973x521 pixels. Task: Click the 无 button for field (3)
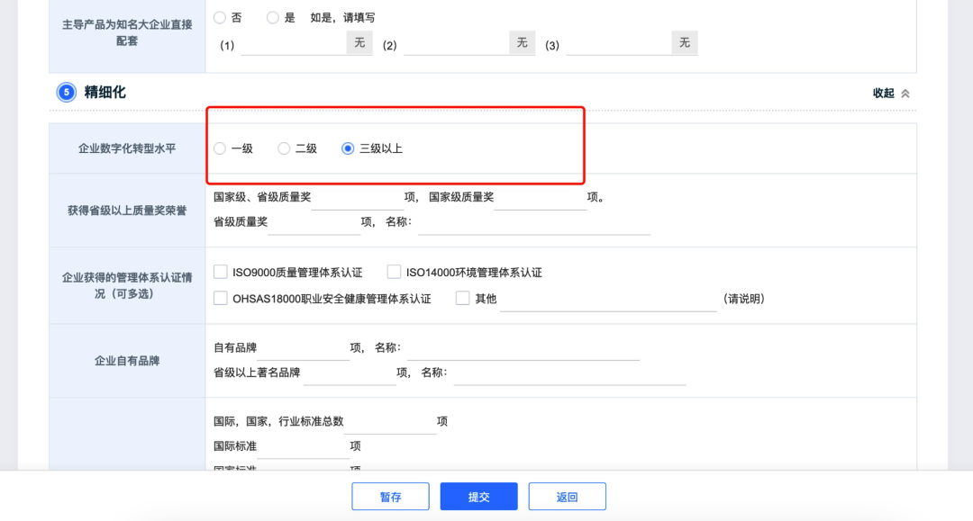point(685,43)
